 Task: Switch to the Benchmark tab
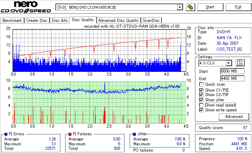click(x=12, y=20)
